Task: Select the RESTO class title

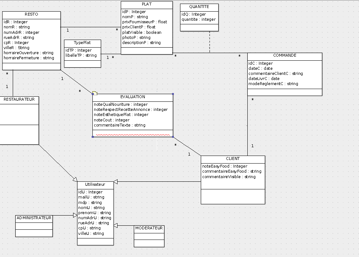Action: click(31, 14)
